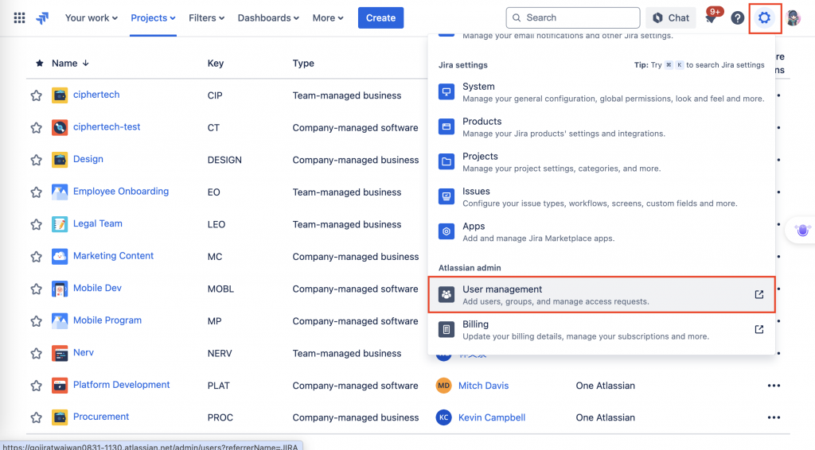Sort by Name column header
This screenshot has width=815, height=450.
(70, 64)
